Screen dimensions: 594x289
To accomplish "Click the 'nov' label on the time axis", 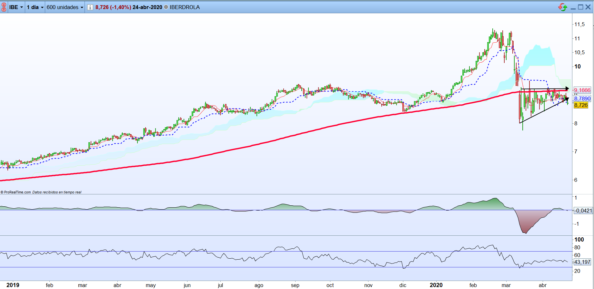I will tap(368, 285).
